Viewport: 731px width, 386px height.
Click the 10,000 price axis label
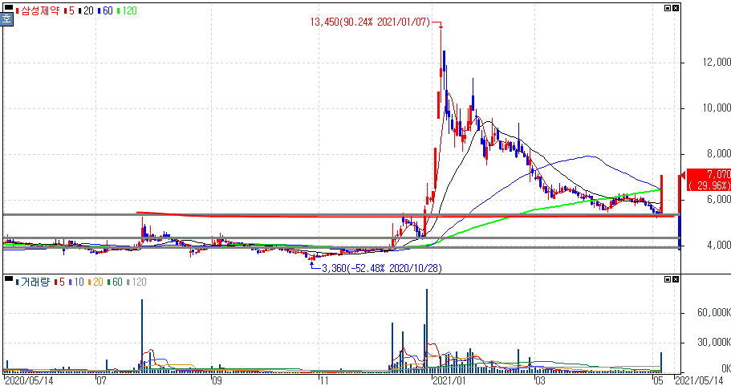pos(717,108)
